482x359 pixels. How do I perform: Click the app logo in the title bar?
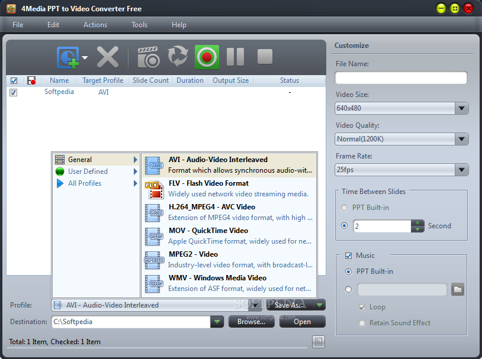pos(11,9)
